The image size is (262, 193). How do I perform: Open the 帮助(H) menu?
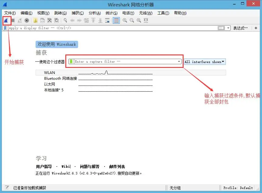coord(180,13)
